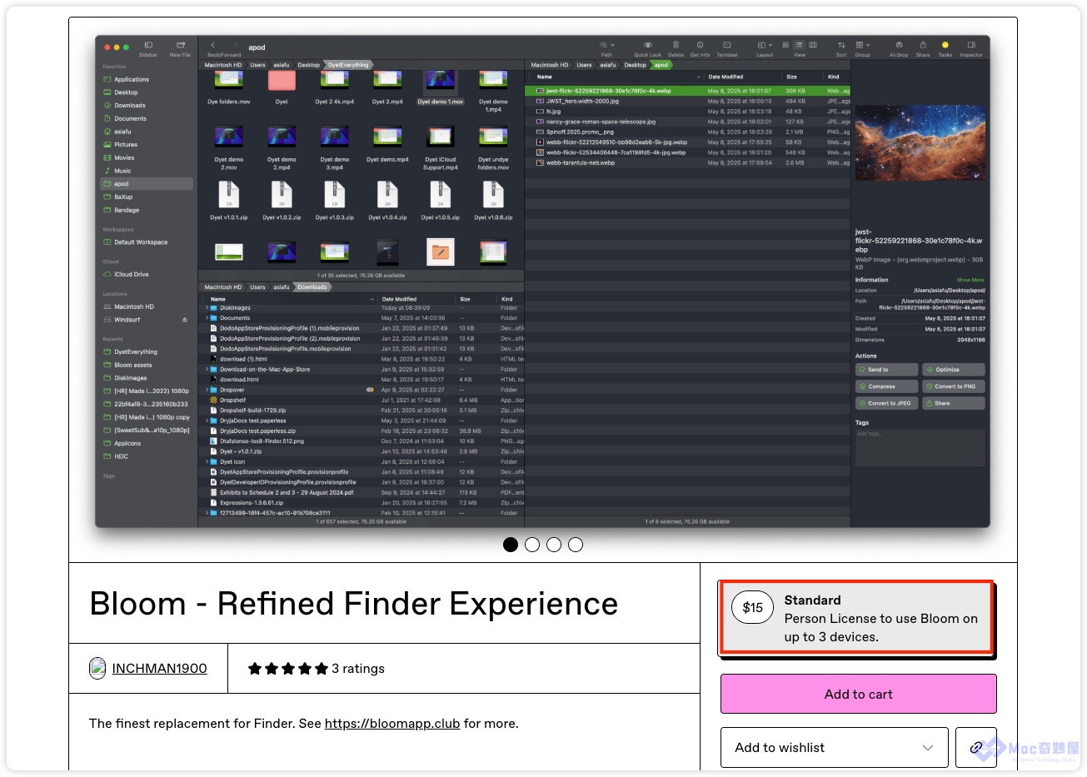Click the Convert to PNG button
This screenshot has width=1087, height=777.
point(953,386)
